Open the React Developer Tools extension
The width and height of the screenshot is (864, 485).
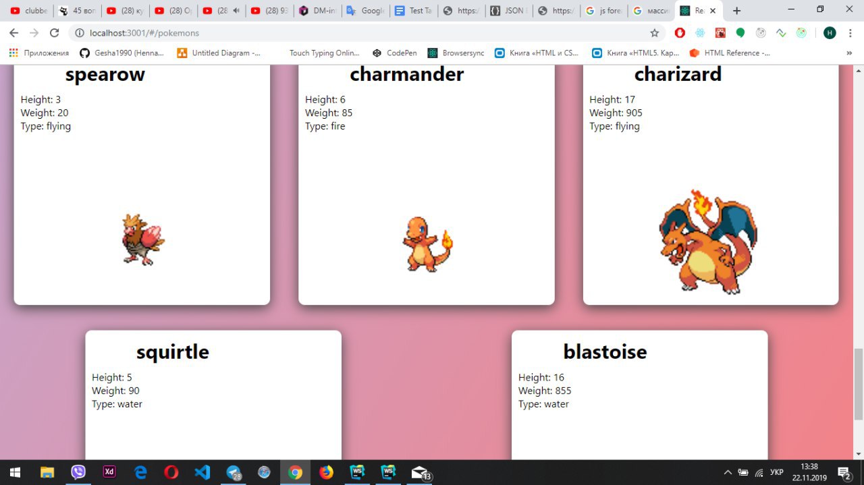tap(700, 32)
